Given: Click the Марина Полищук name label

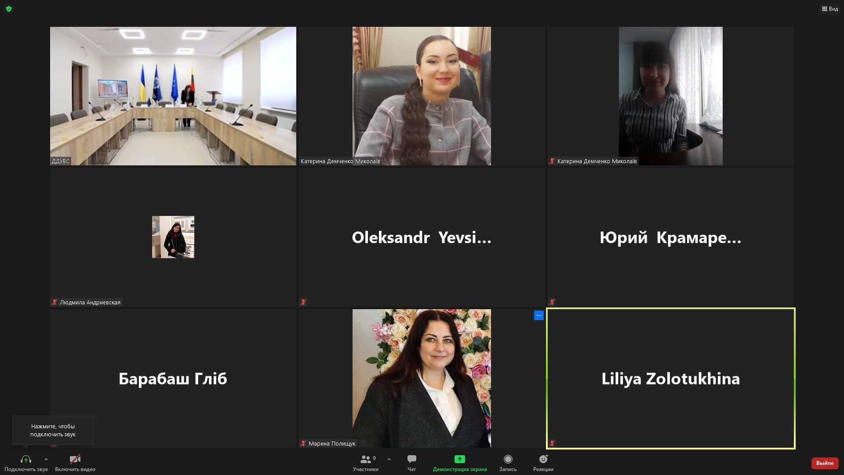Looking at the screenshot, I should click(332, 444).
